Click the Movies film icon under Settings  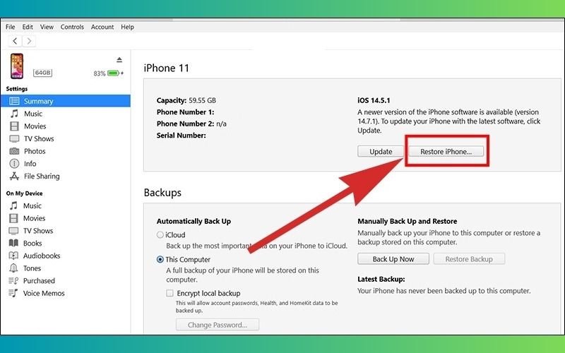tap(14, 126)
